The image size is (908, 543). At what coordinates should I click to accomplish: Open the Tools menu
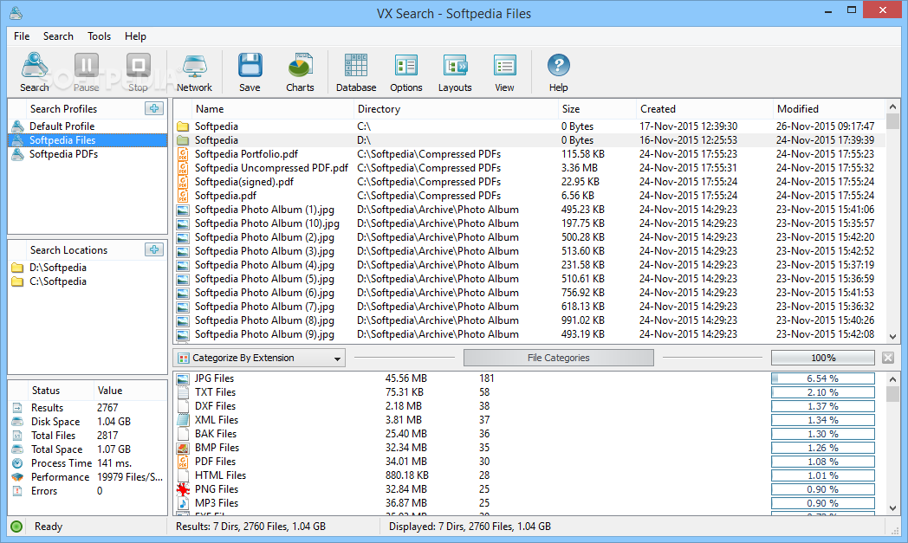99,36
